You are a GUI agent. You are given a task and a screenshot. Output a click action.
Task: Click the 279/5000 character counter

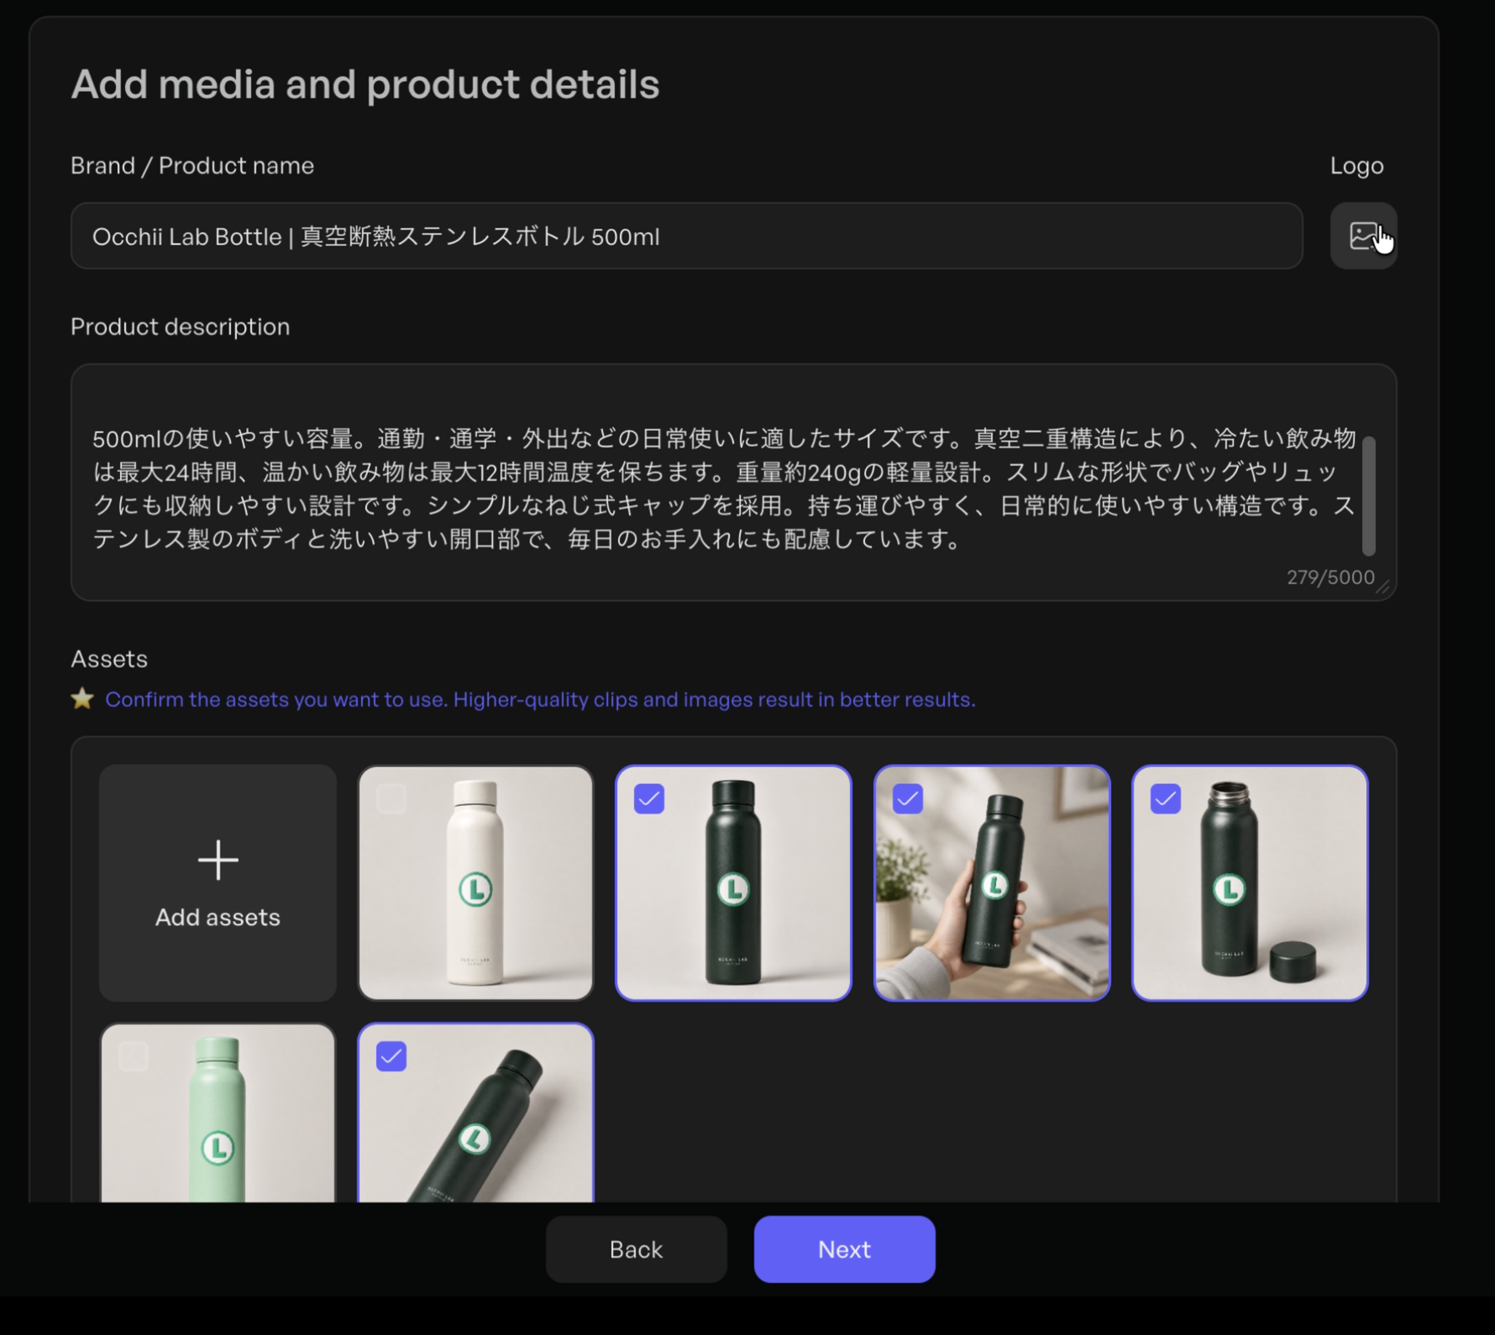click(x=1330, y=578)
